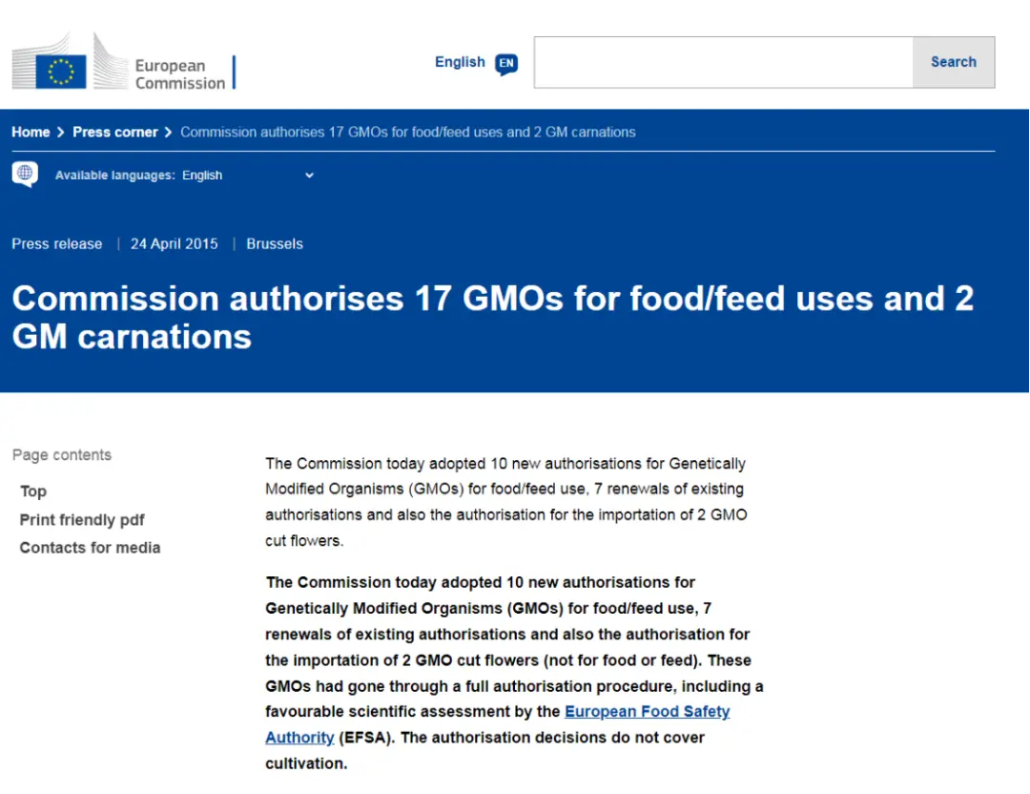1030x794 pixels.
Task: Expand the available languages dropdown arrow
Action: point(309,176)
